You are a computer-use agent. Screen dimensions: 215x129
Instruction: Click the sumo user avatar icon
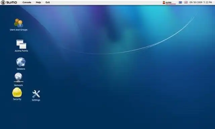pyautogui.click(x=164, y=2)
